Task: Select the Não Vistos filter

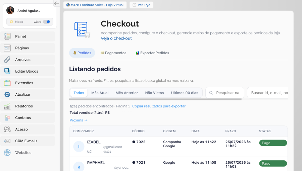Action: (154, 93)
